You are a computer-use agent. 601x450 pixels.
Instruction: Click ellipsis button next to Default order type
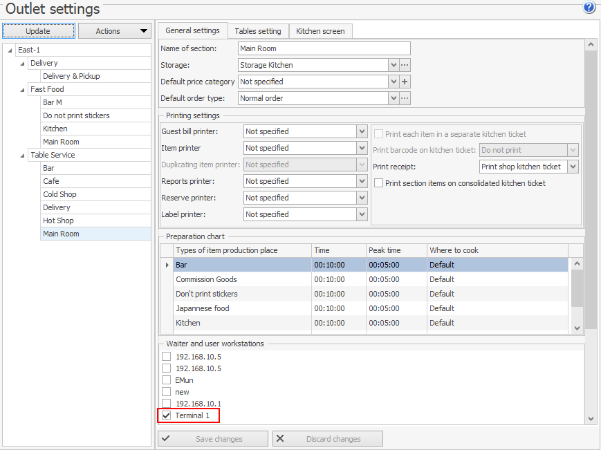405,98
